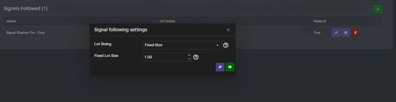Click the Signals Followed (1) heading
396x102 pixels.
(26, 9)
